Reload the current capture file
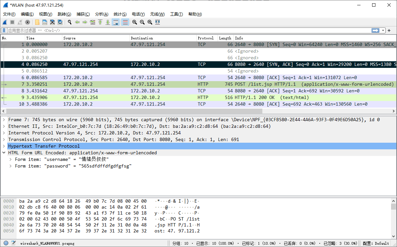The height and width of the screenshot is (247, 397). 60,22
